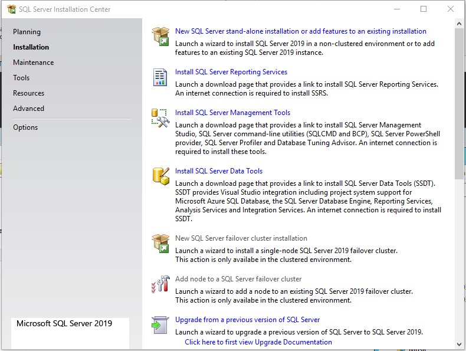Open Install SQL Server Reporting Services link
466x351 pixels.
pyautogui.click(x=231, y=72)
